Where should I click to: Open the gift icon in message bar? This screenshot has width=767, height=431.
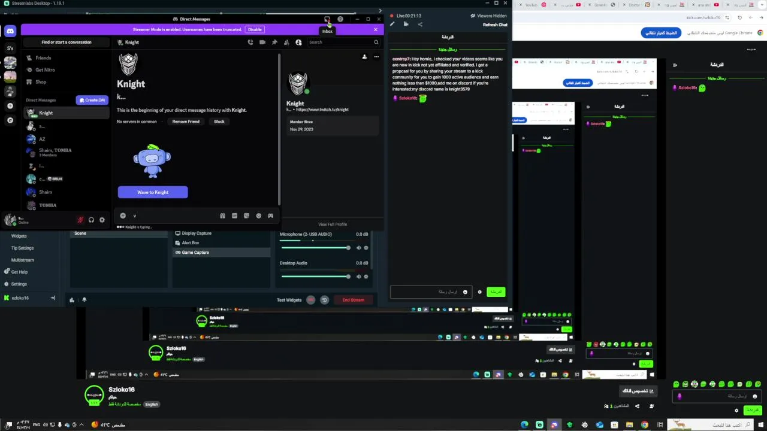pos(222,216)
